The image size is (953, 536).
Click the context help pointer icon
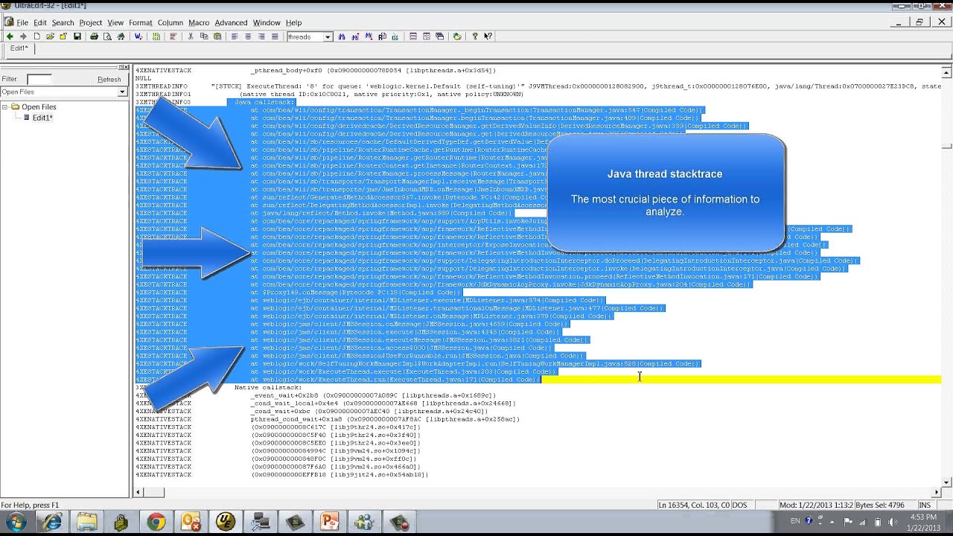pyautogui.click(x=488, y=36)
